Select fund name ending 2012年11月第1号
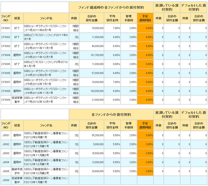Screen dimensions: 208x186 pyautogui.click(x=46, y=144)
